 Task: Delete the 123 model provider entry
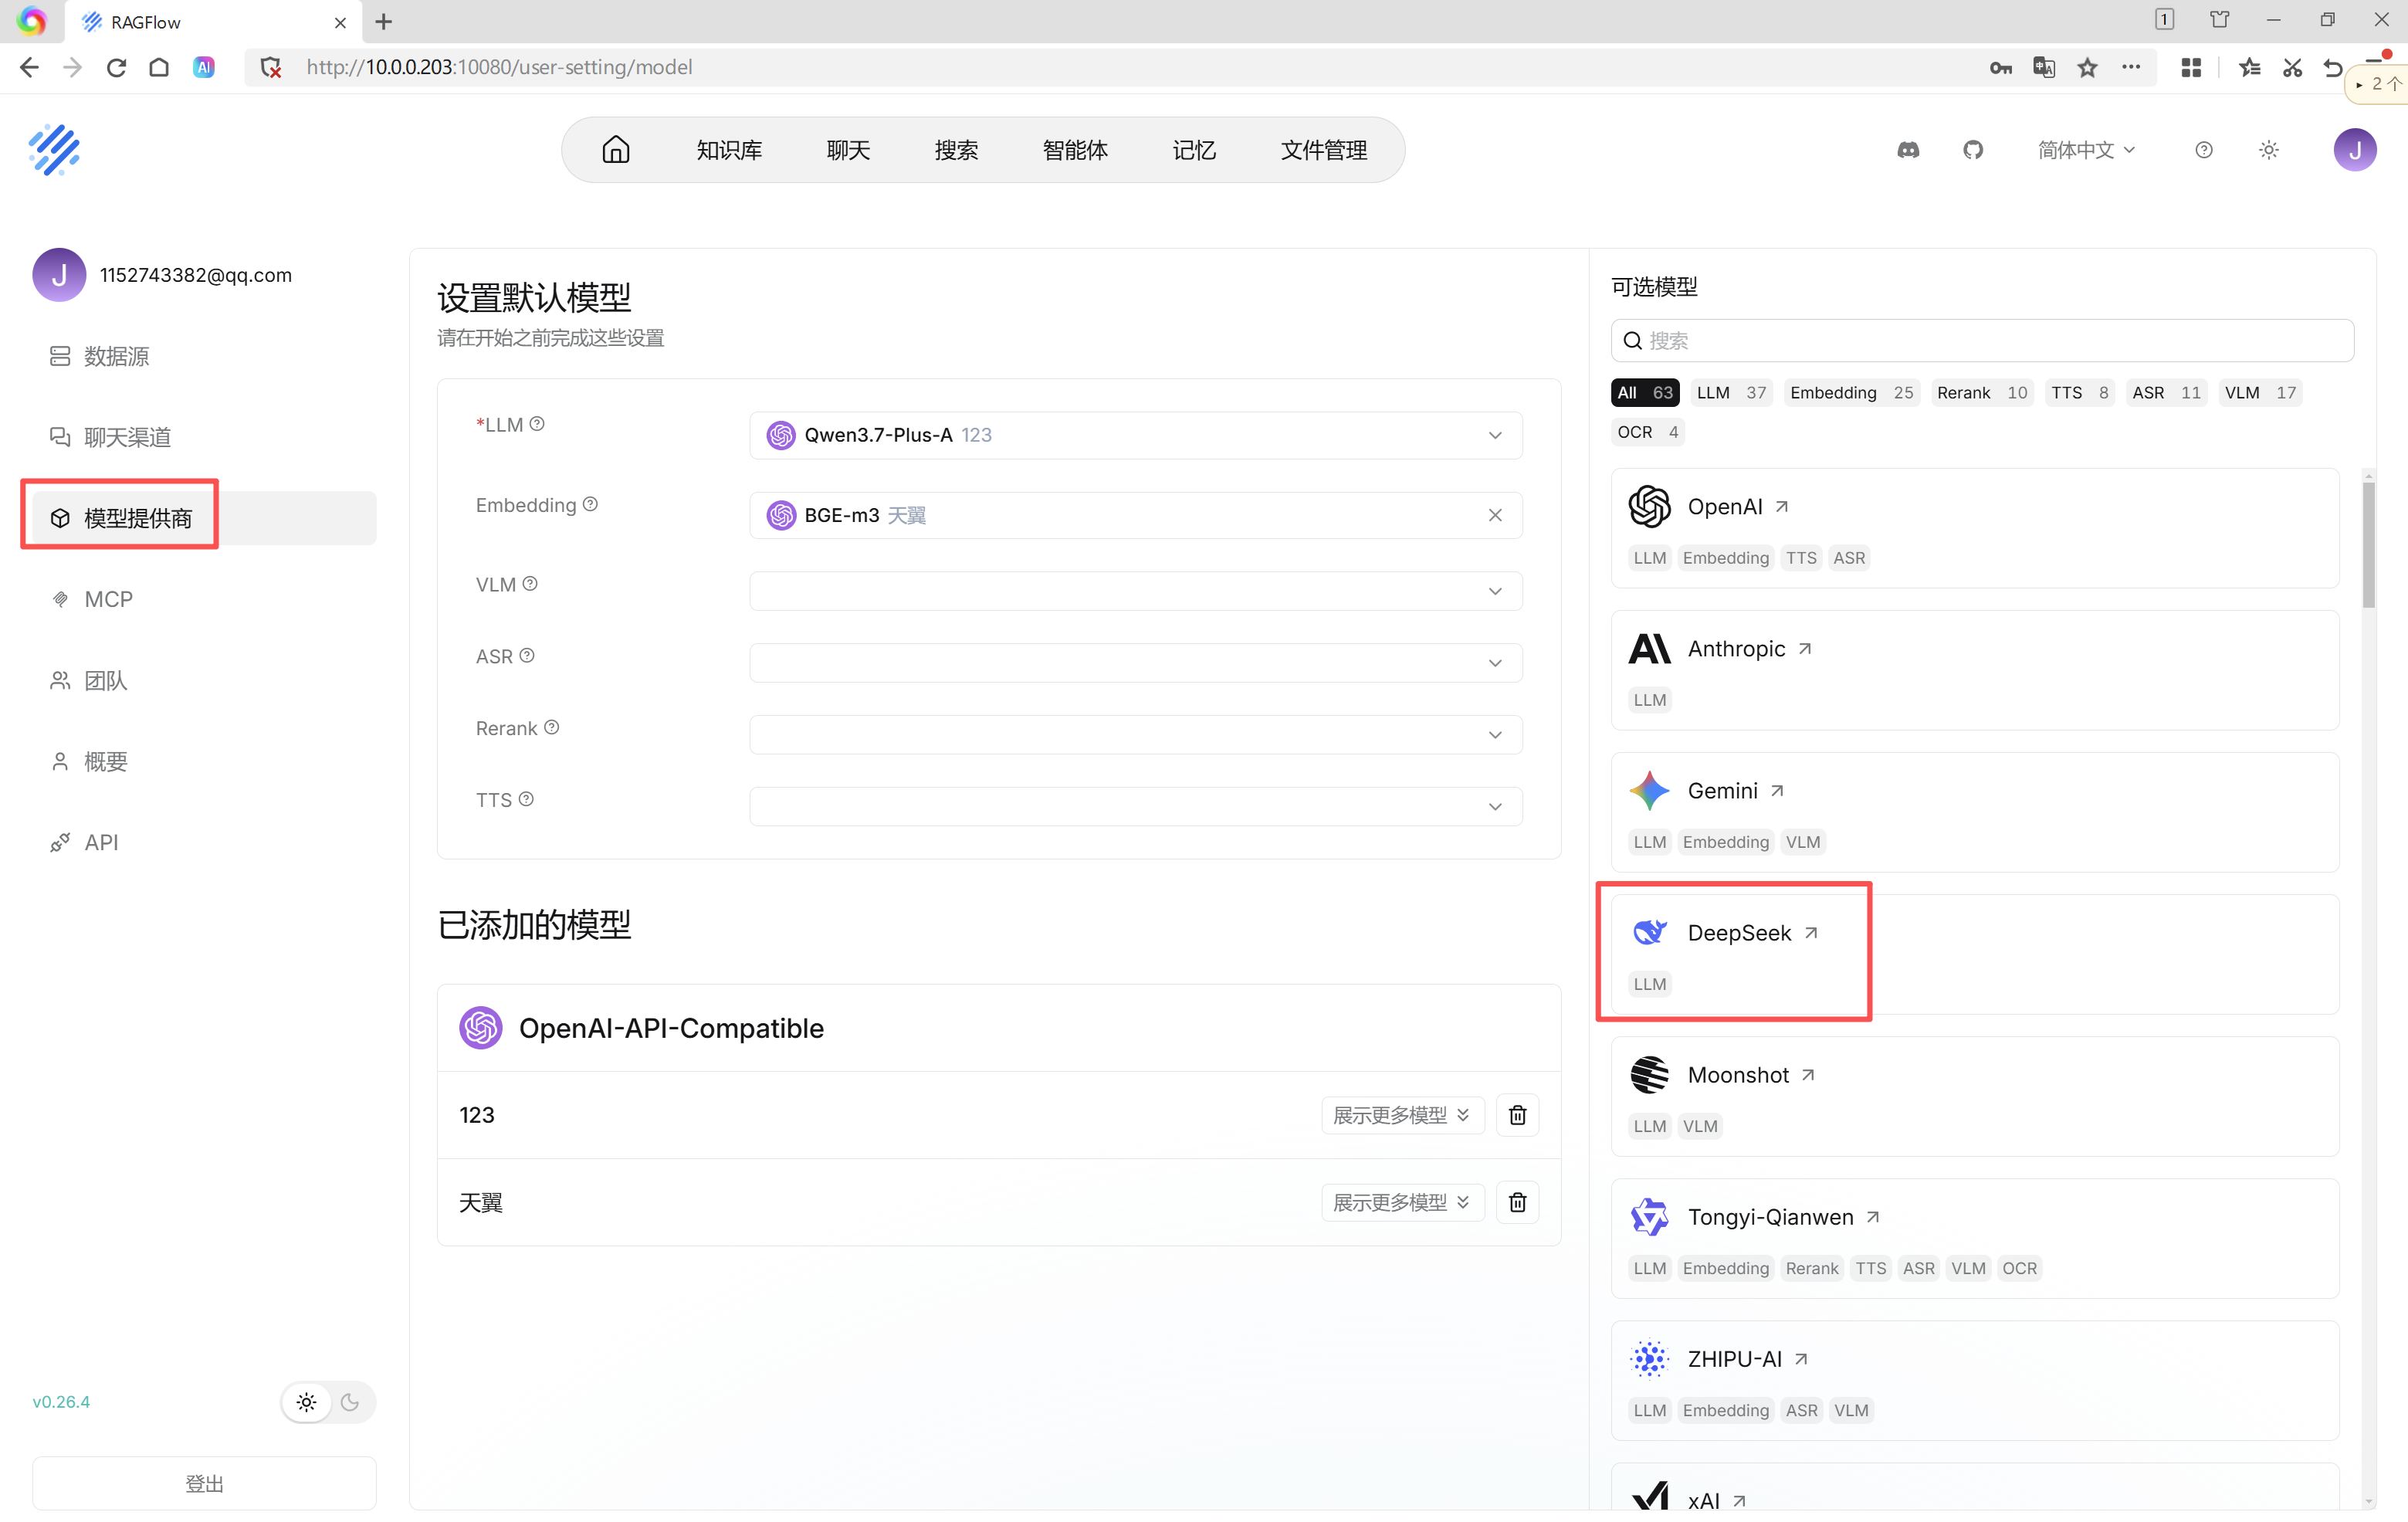(x=1517, y=1115)
